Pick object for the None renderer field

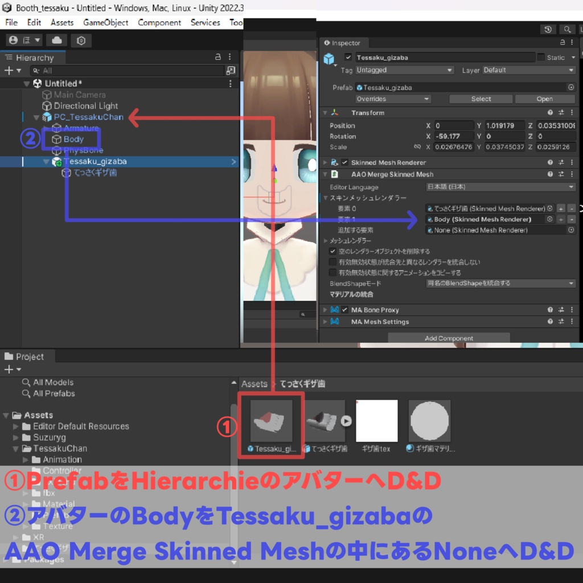[x=571, y=230]
